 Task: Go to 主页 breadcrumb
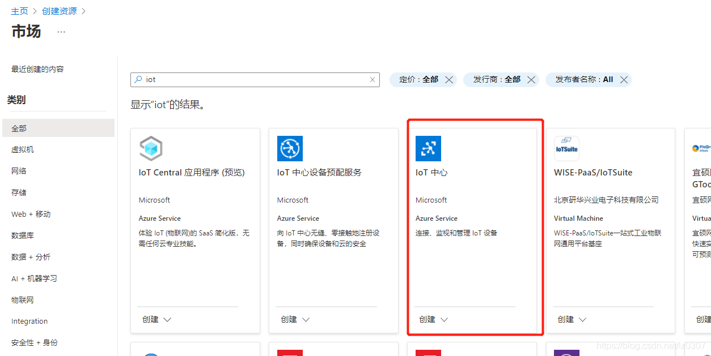click(x=20, y=11)
